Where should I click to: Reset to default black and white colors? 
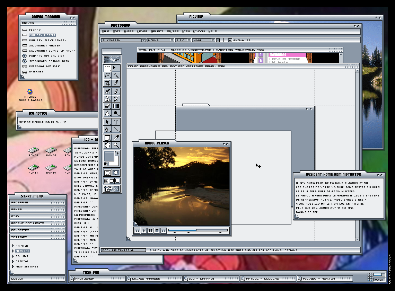[x=106, y=164]
